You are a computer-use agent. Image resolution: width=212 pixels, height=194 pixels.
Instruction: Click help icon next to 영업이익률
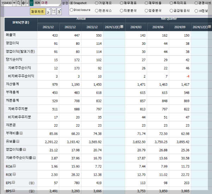(24, 150)
